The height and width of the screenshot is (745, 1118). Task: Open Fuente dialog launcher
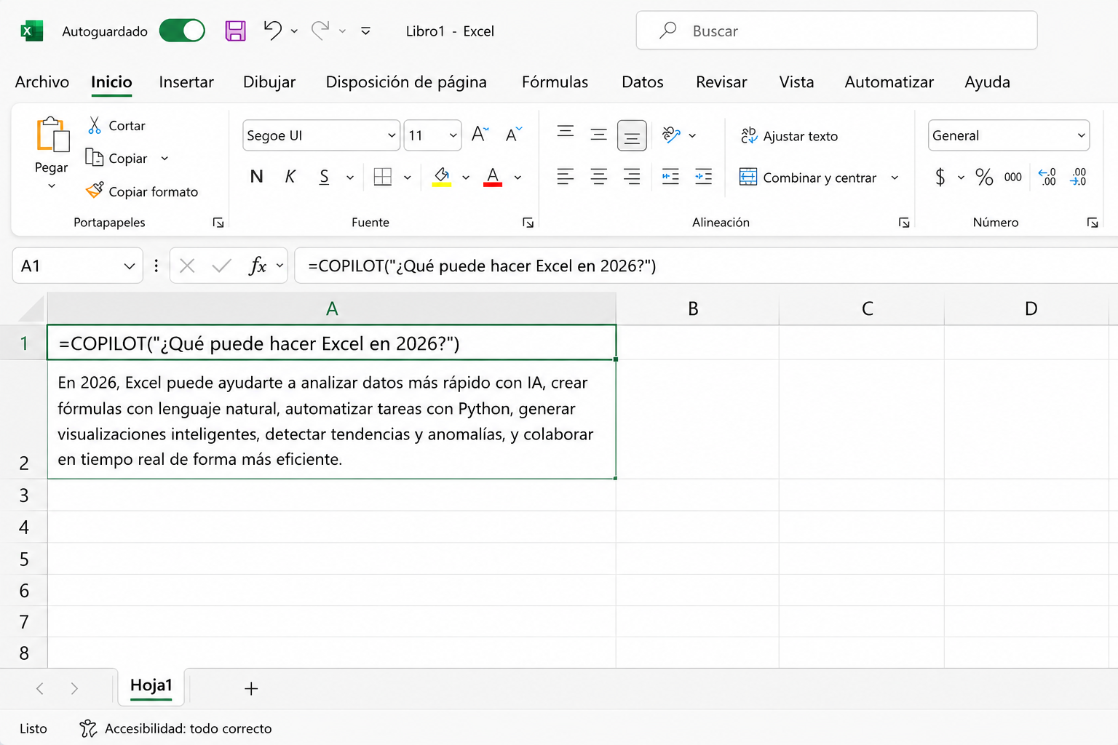[x=528, y=223]
